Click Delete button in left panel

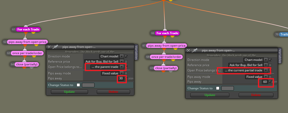click(113, 92)
